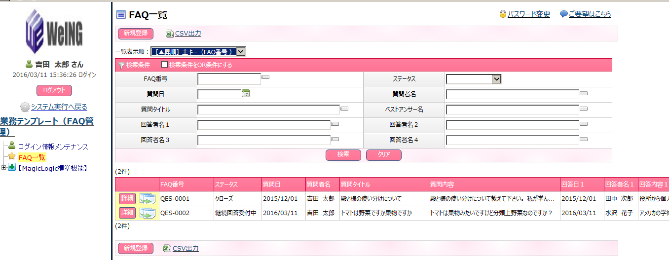This screenshot has width=669, height=260.
Task: Select FAQ一覧 in the sidebar menu
Action: 32,157
